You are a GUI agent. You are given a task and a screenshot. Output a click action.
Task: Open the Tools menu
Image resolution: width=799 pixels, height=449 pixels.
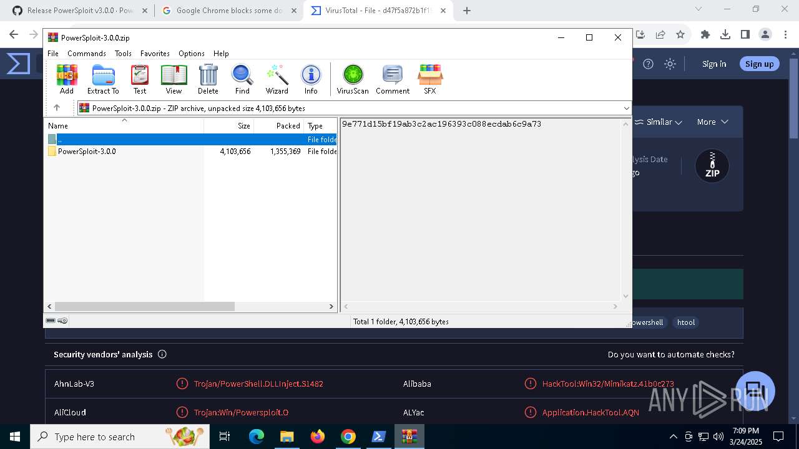coord(123,54)
